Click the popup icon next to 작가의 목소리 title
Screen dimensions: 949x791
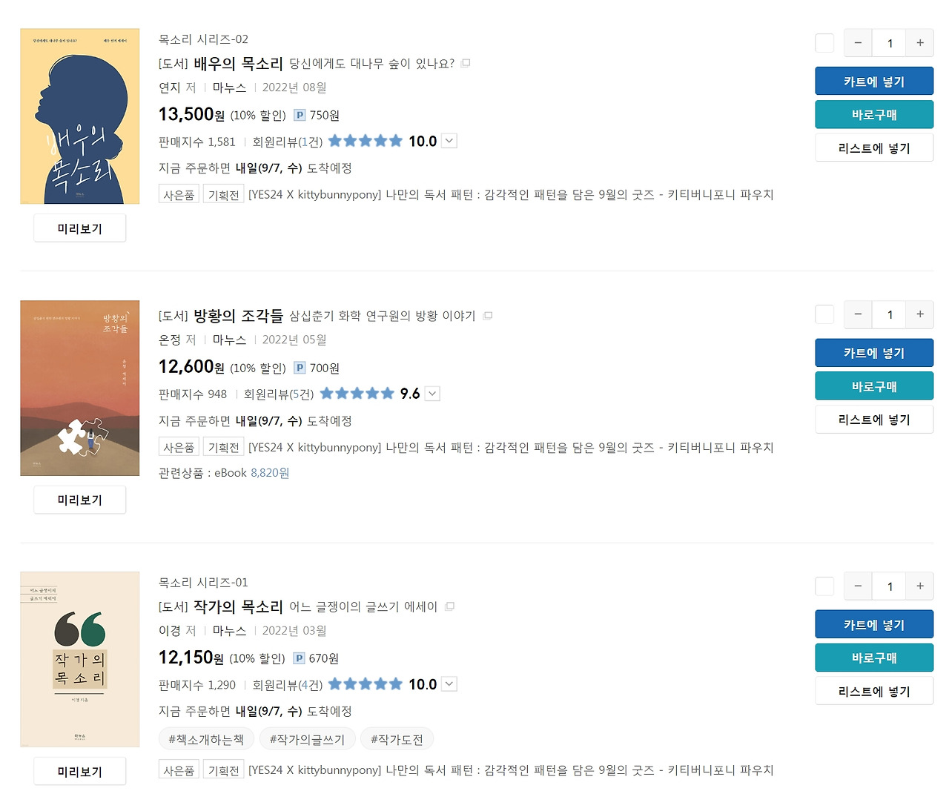tap(449, 606)
